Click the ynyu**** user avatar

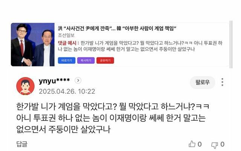25,86
